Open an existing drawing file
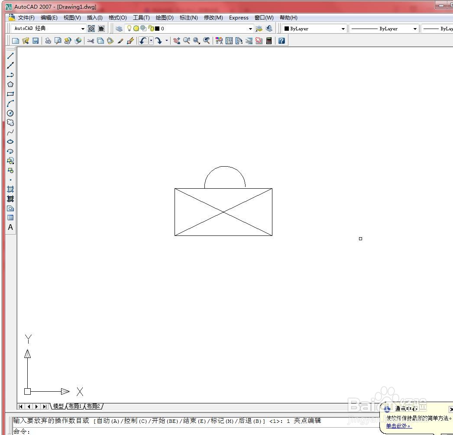453x435 pixels. 26,41
